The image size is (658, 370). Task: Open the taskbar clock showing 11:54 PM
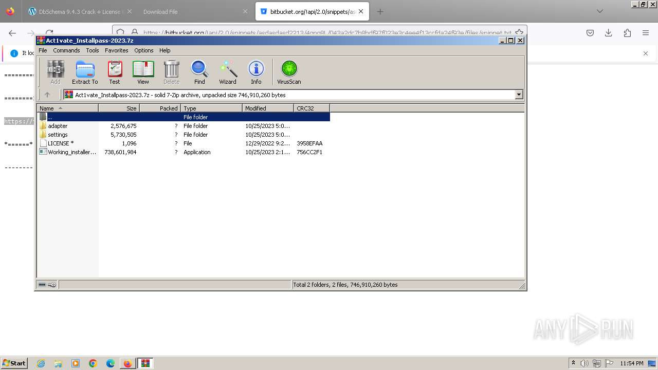(632, 363)
